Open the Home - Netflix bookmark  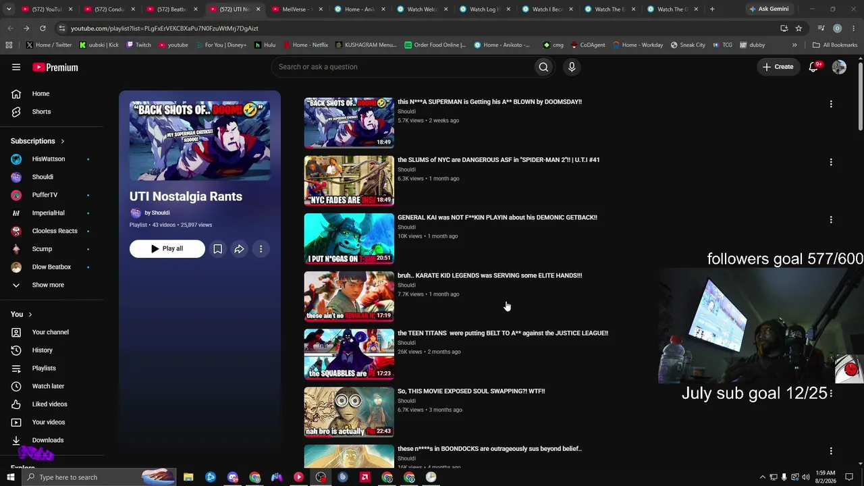pyautogui.click(x=306, y=45)
